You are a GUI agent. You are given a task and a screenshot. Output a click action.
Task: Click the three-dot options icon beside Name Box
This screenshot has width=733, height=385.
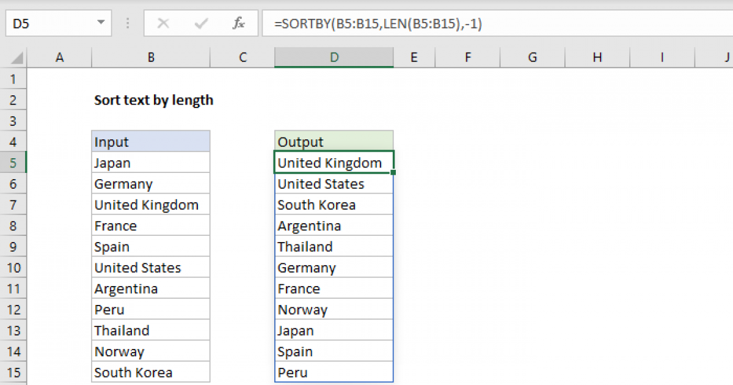[x=127, y=23]
